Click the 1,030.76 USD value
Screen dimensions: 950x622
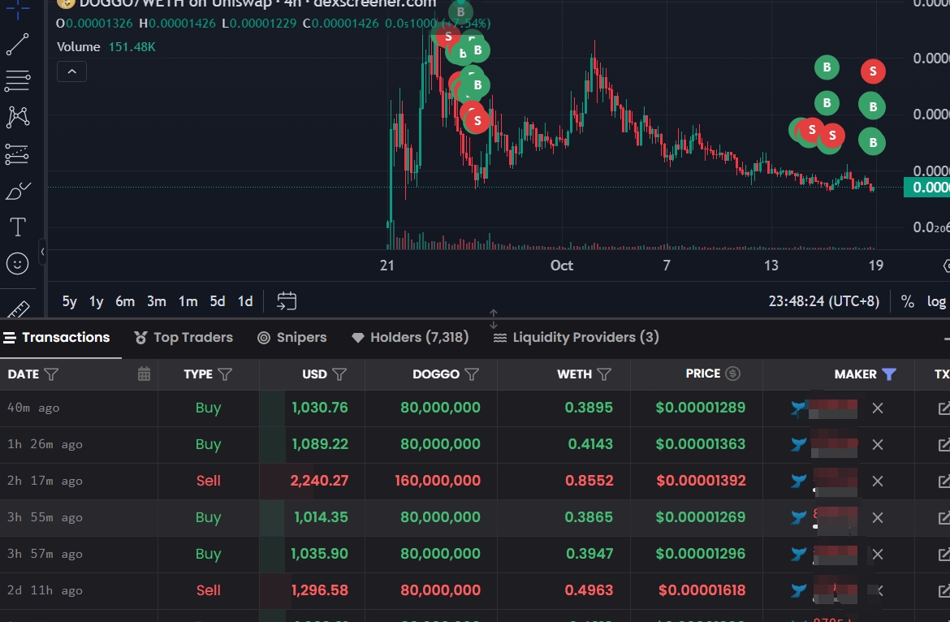[x=320, y=408]
